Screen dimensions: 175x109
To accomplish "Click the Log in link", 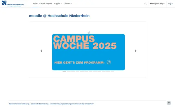I will pyautogui.click(x=171, y=4).
